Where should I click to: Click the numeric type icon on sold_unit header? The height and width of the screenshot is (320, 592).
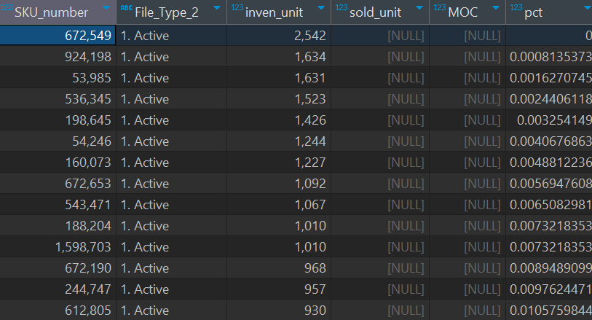pos(342,7)
